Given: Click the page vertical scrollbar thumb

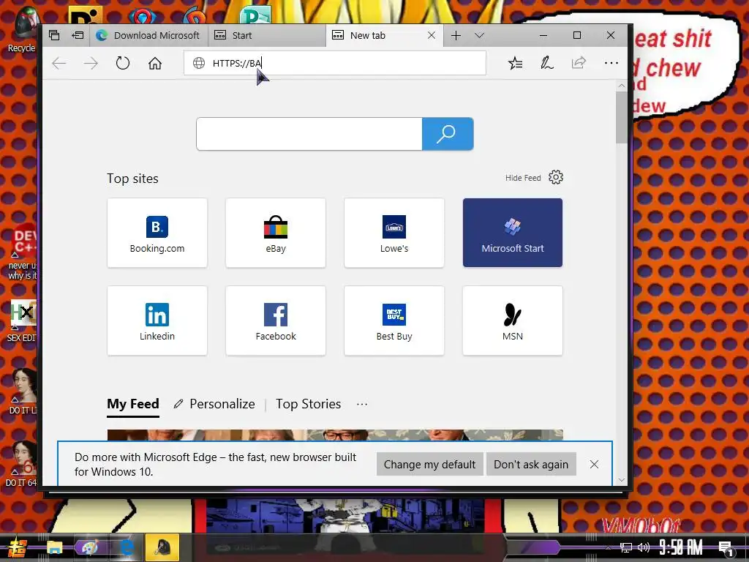Looking at the screenshot, I should click(x=622, y=117).
